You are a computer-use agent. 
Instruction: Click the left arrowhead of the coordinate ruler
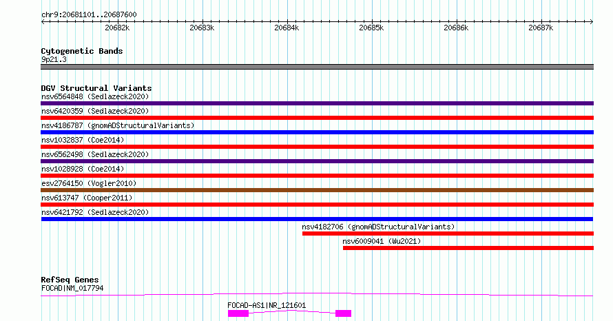click(x=43, y=22)
